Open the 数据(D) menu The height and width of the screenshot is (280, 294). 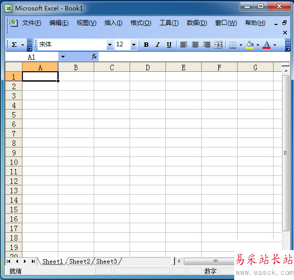tap(197, 23)
